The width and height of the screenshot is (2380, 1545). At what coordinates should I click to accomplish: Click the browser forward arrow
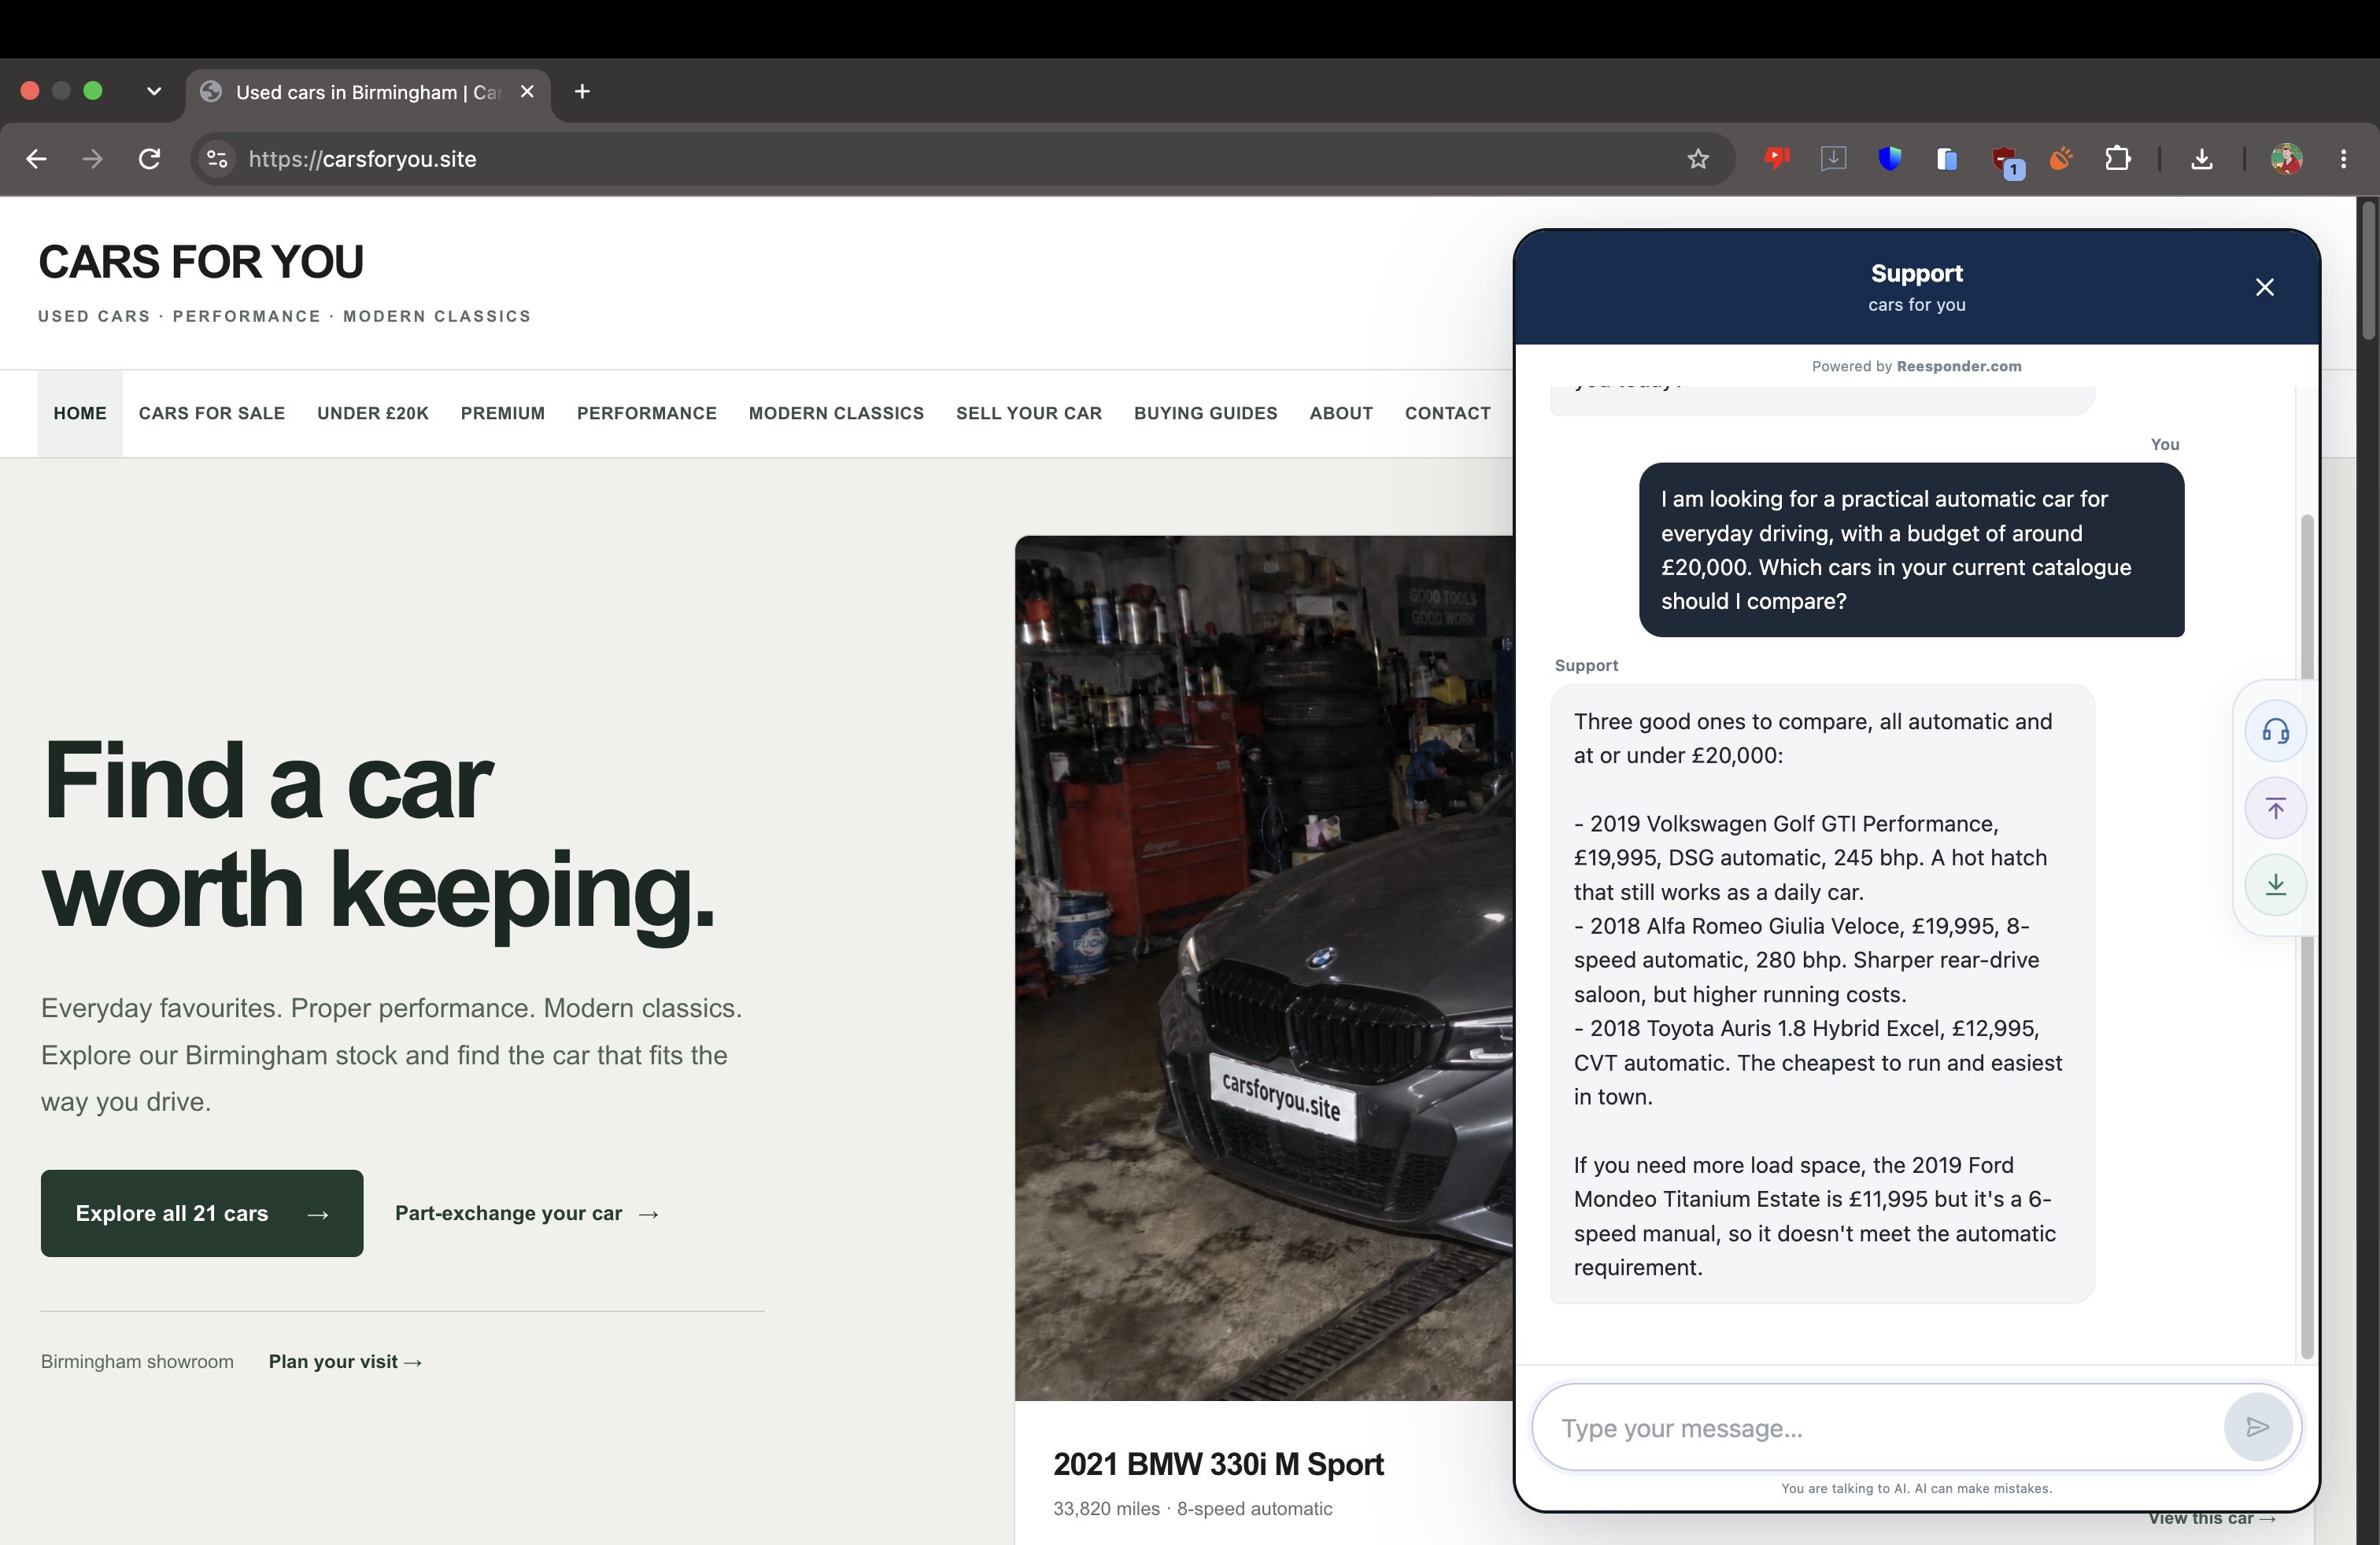pos(92,159)
